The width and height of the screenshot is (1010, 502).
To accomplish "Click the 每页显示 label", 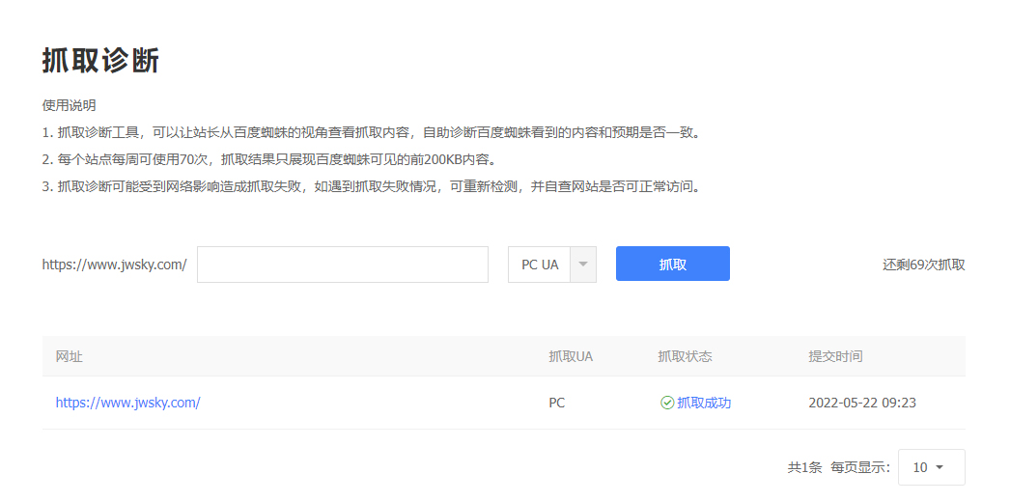I will [x=859, y=467].
